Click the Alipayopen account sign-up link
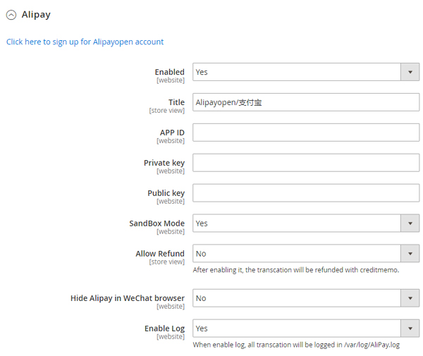This screenshot has width=423, height=356. (x=85, y=42)
